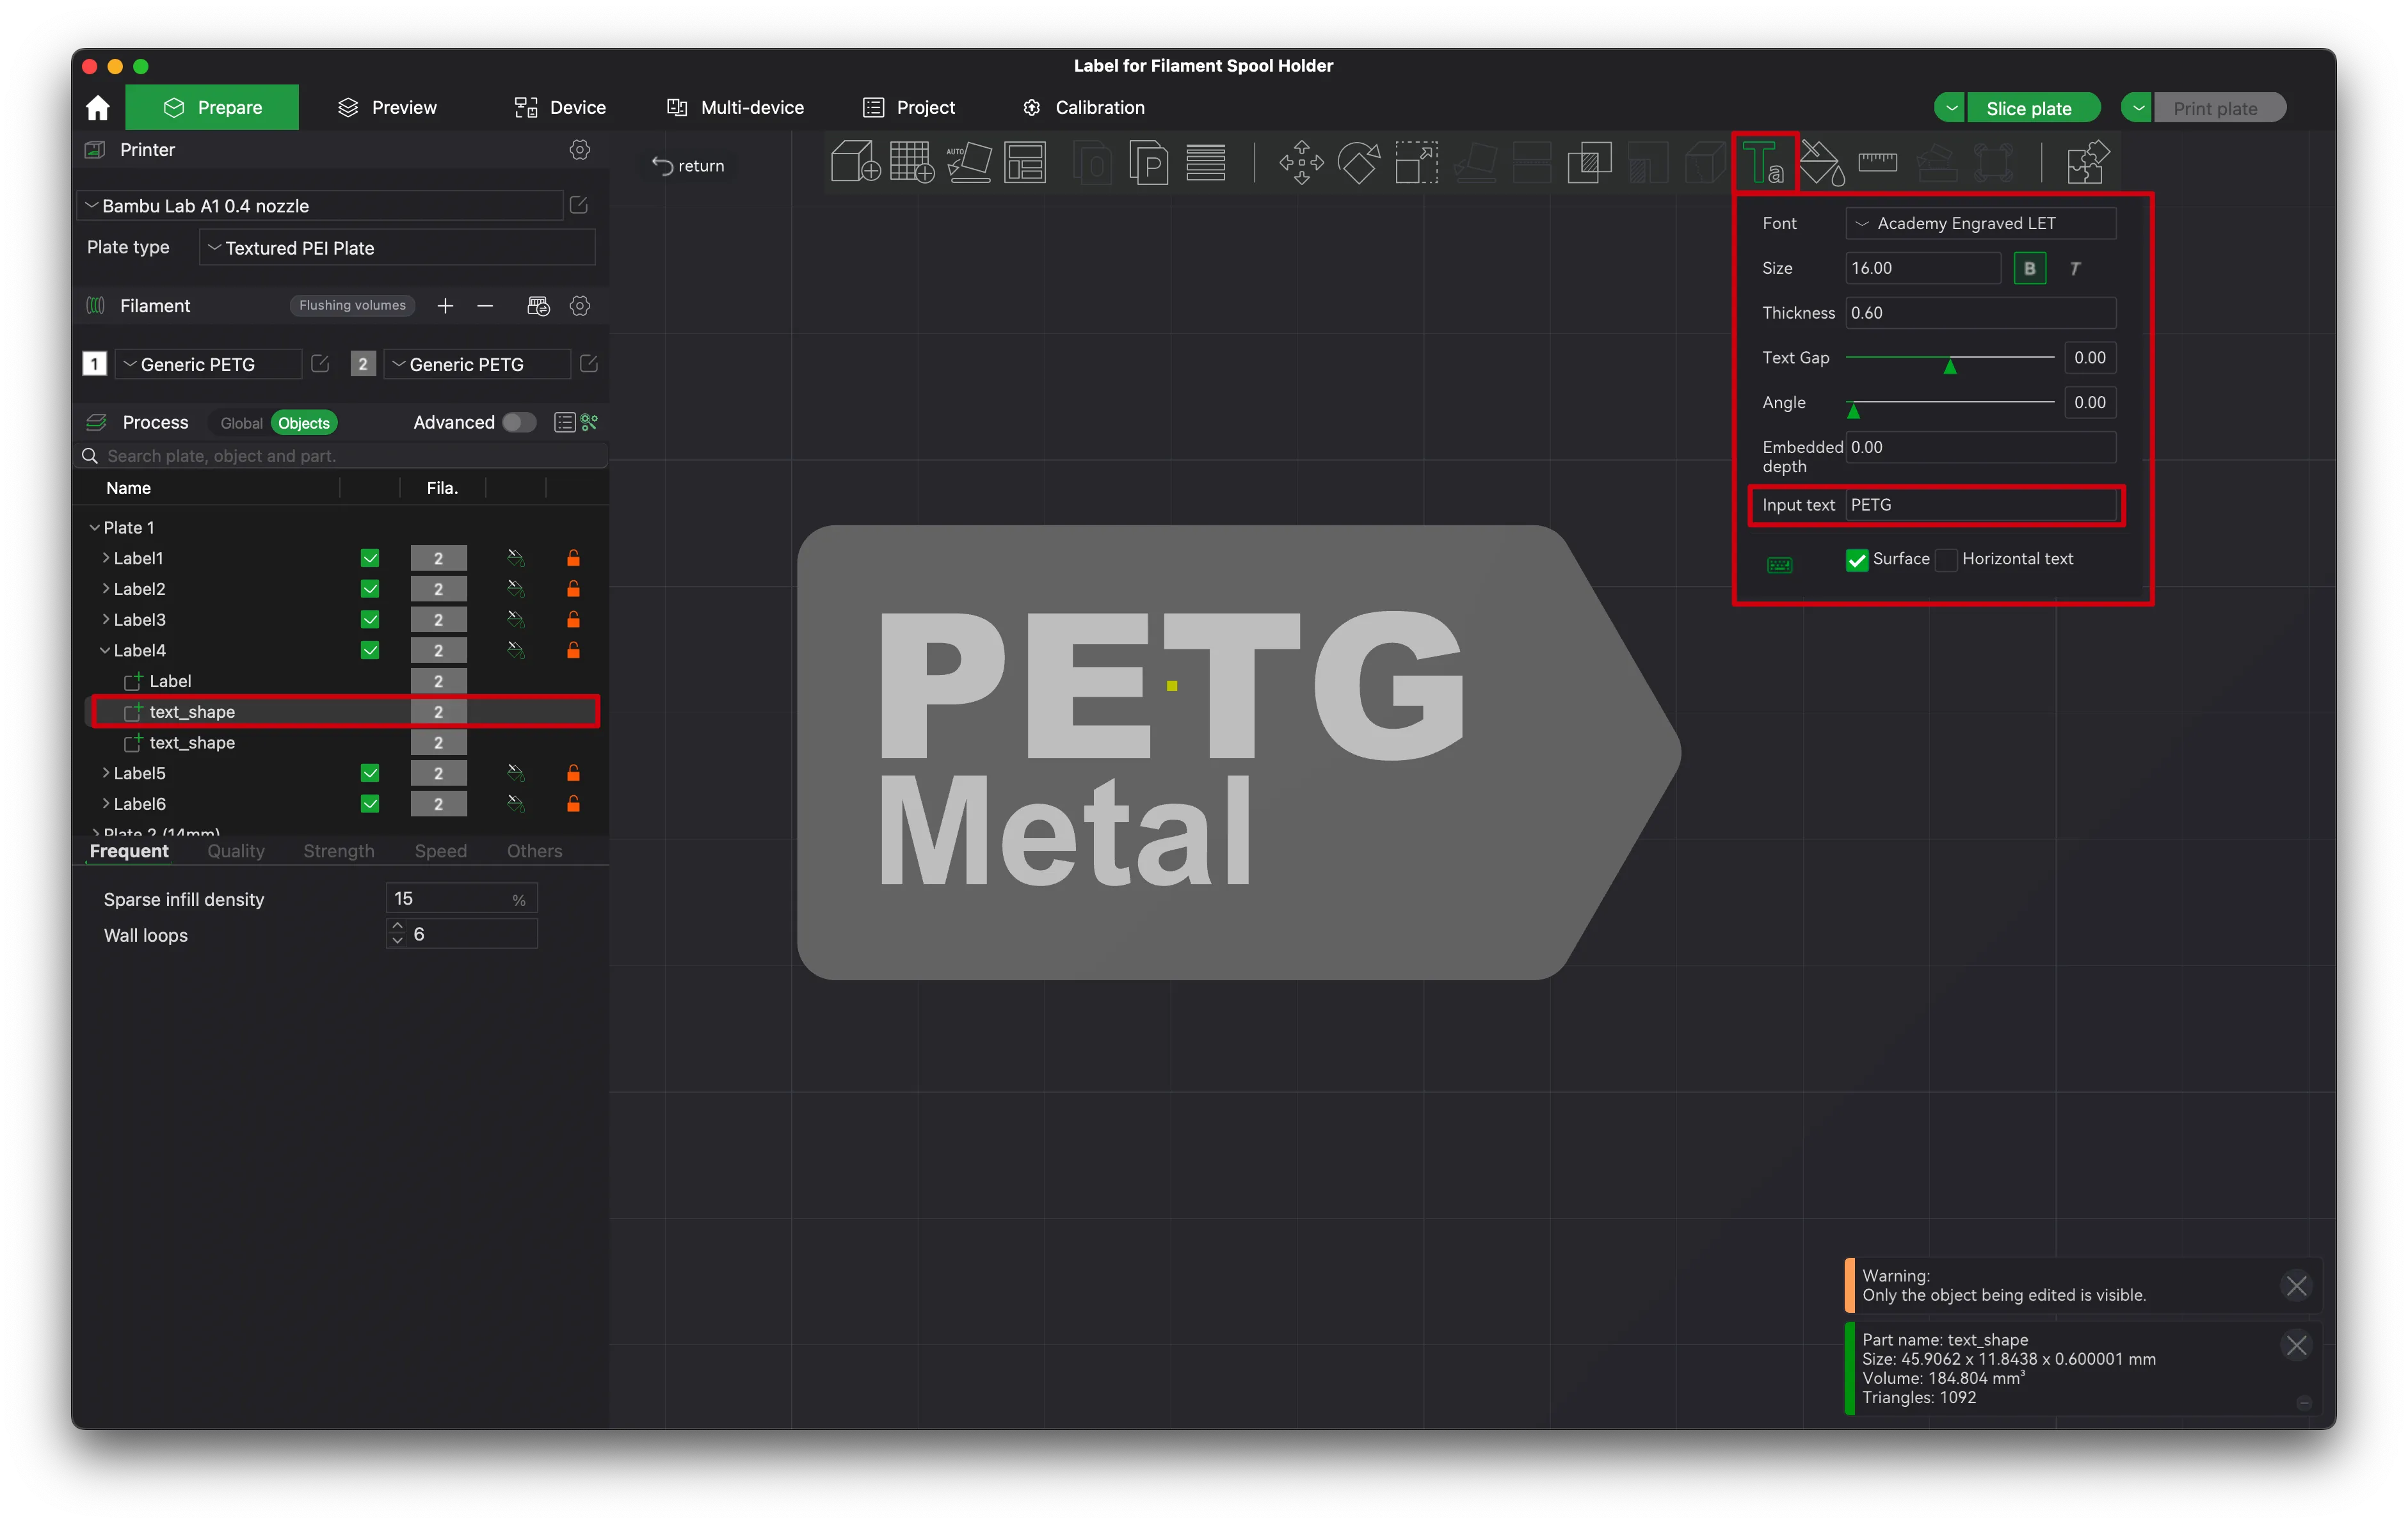Switch to the Preview tab
The height and width of the screenshot is (1524, 2408).
[x=387, y=108]
